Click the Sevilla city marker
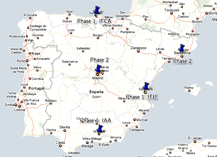 point(65,131)
